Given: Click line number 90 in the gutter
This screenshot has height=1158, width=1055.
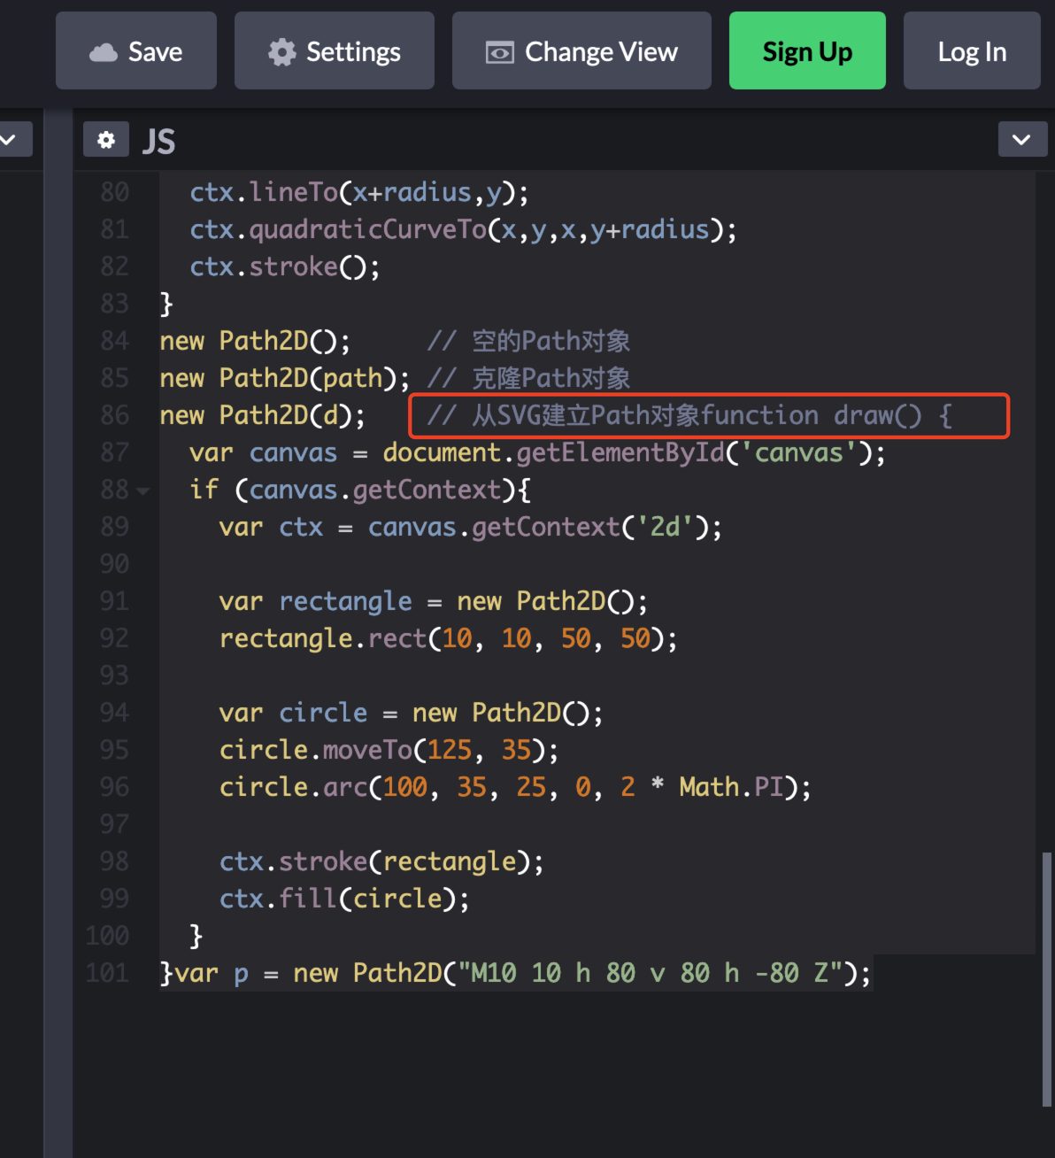Looking at the screenshot, I should point(114,564).
